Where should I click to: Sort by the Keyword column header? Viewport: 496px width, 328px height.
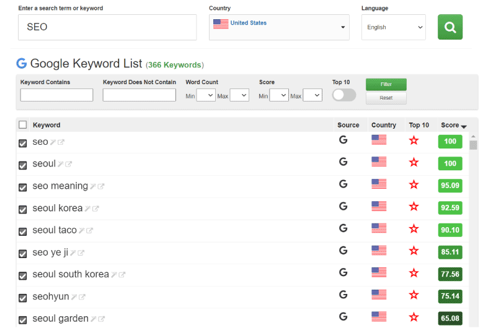click(46, 125)
